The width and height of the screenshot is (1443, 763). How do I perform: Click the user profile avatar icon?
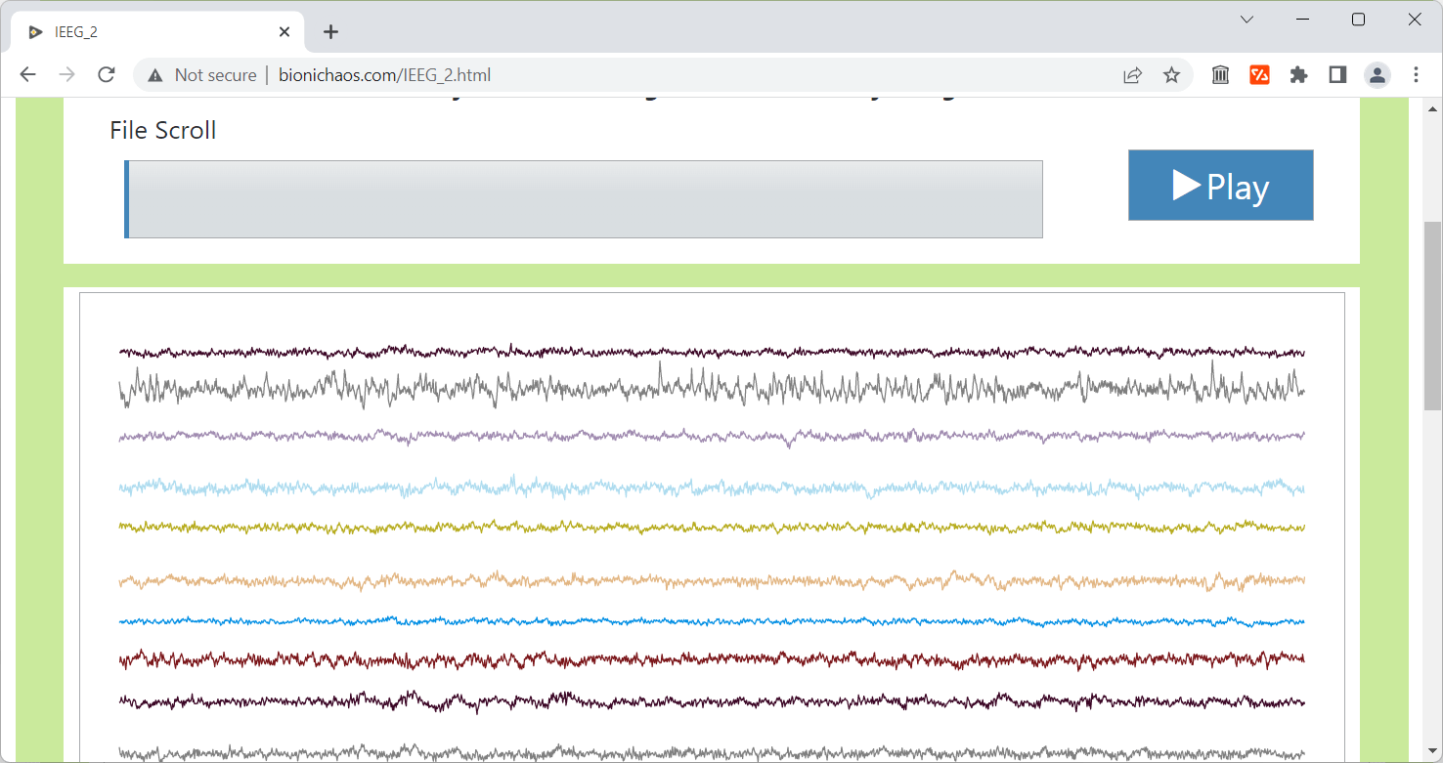coord(1377,74)
